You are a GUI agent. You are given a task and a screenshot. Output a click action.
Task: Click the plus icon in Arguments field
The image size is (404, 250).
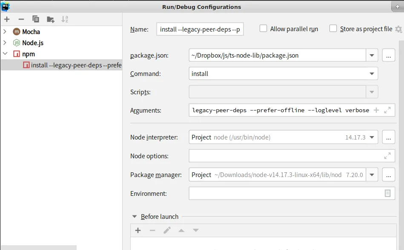[x=376, y=110]
